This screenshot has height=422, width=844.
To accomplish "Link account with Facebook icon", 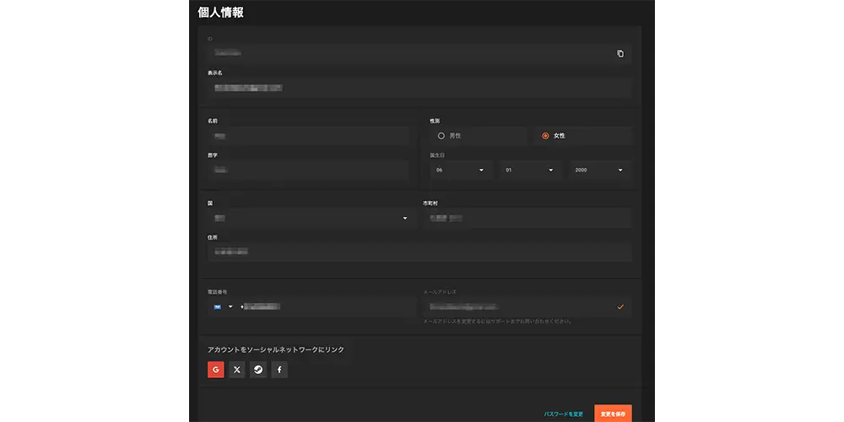I will [279, 370].
